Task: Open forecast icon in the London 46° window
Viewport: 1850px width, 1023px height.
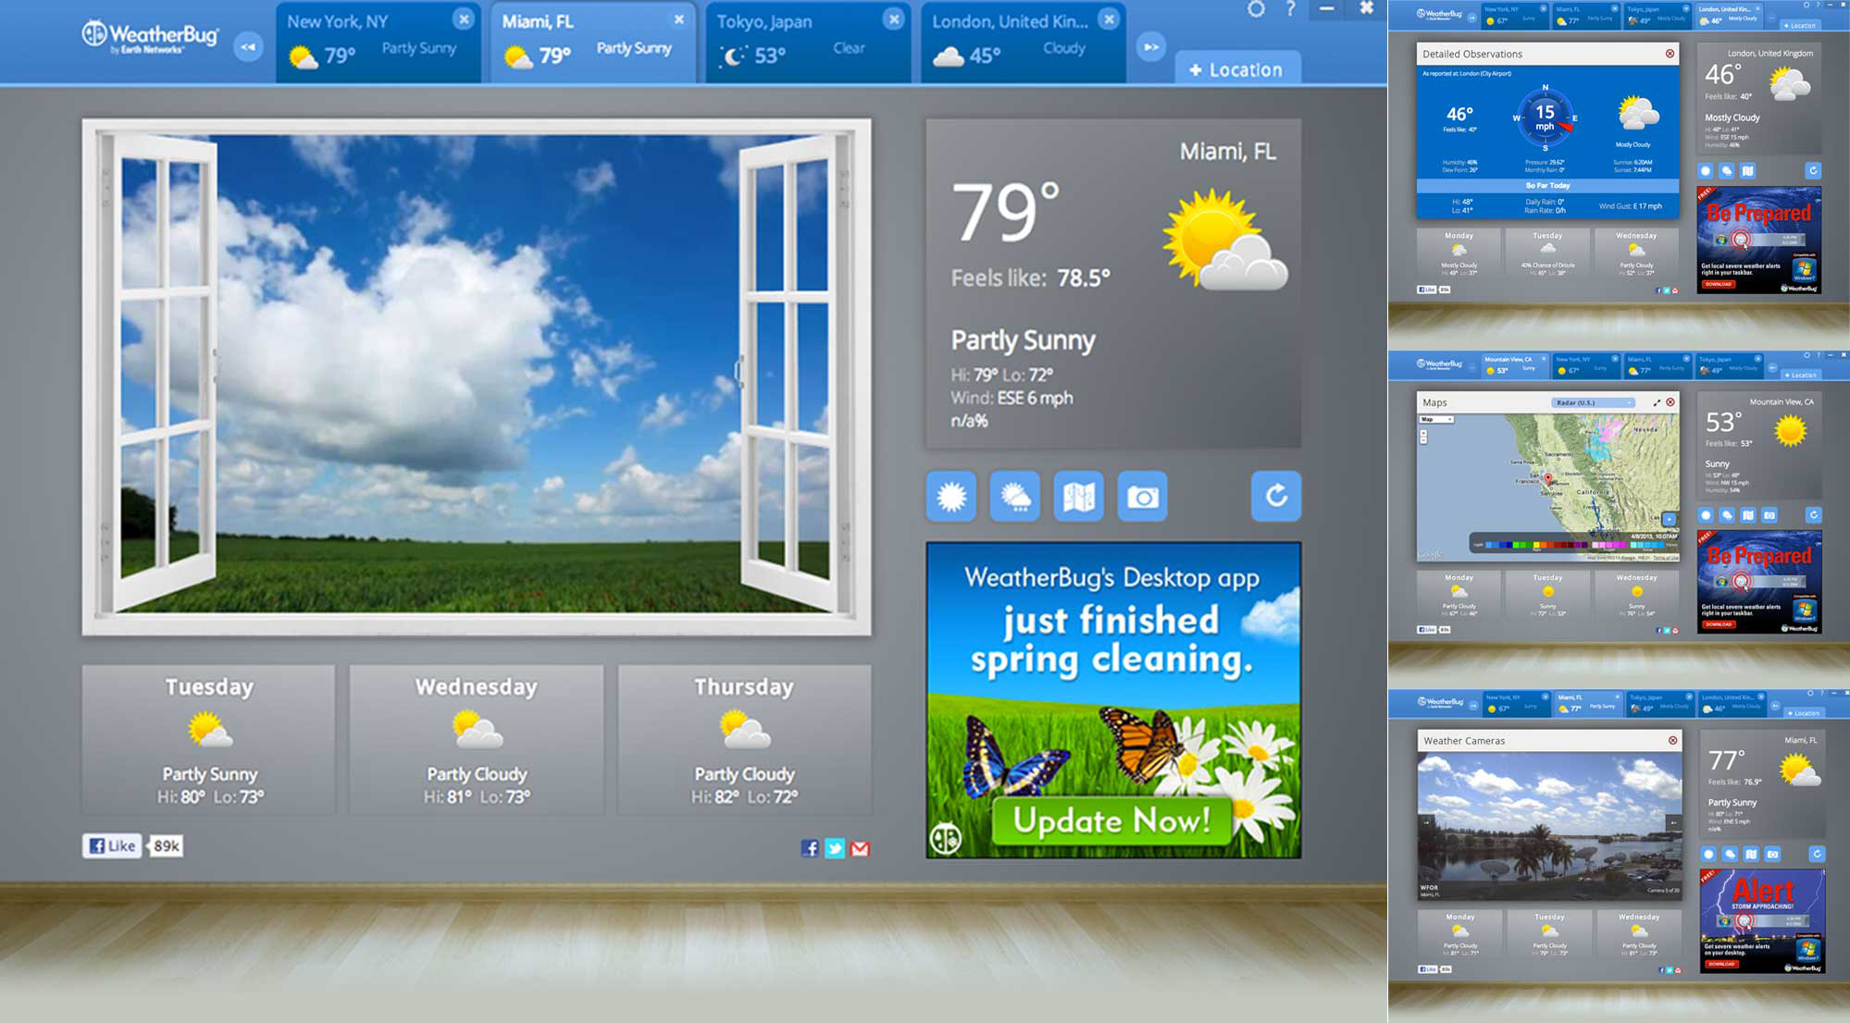Action: point(1727,170)
